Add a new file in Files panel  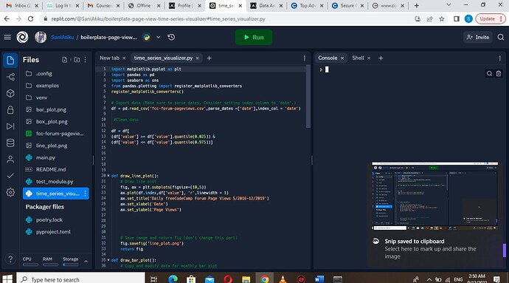65,60
